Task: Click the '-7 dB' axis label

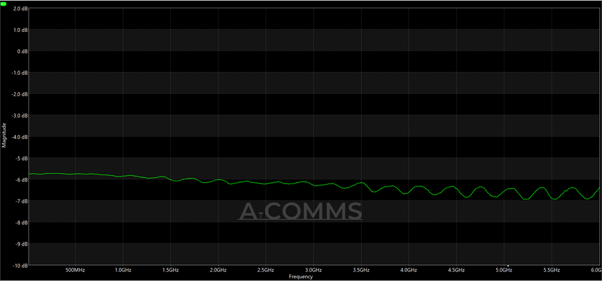Action: tap(21, 201)
